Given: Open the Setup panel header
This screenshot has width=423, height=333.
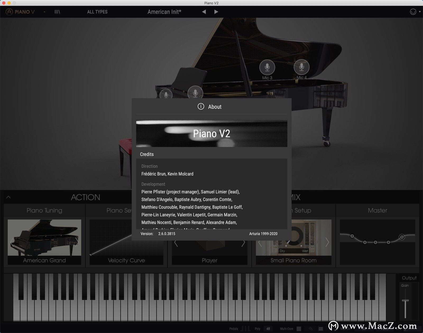Looking at the screenshot, I should pos(303,210).
